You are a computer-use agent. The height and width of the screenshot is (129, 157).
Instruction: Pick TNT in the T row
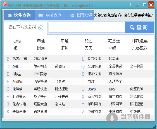[91, 82]
